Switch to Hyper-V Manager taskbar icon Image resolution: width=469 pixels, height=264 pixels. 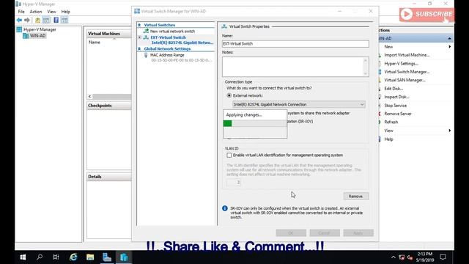[124, 257]
